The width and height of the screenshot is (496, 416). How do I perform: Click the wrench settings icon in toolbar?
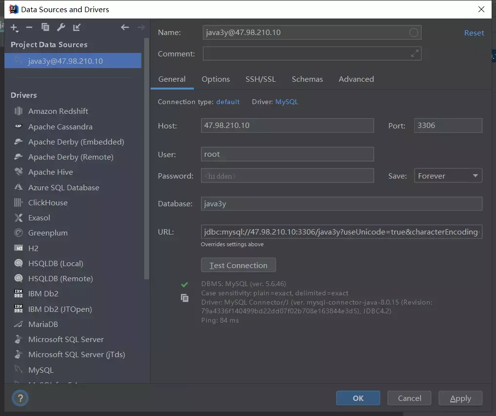(61, 28)
